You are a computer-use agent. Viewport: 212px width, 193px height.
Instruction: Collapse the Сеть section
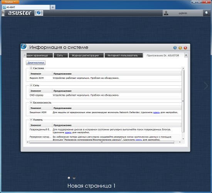click(x=31, y=85)
